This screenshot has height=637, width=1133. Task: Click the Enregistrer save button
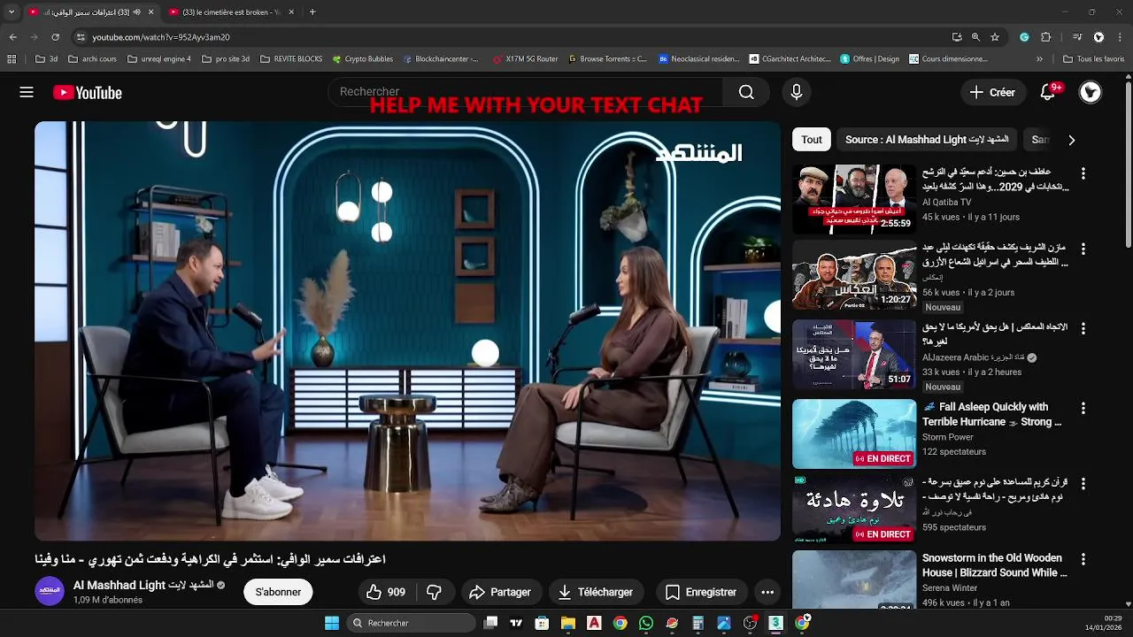point(701,592)
